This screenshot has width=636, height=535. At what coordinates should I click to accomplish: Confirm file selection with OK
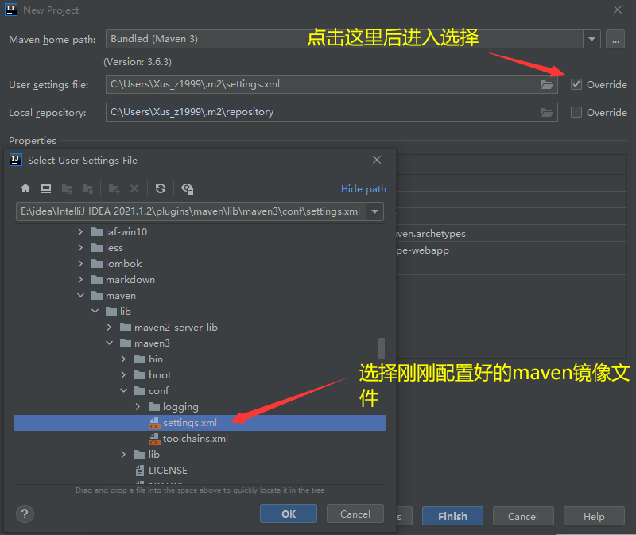(x=289, y=514)
